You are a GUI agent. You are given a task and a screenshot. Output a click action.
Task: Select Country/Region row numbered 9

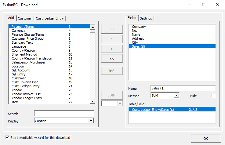coord(49,50)
